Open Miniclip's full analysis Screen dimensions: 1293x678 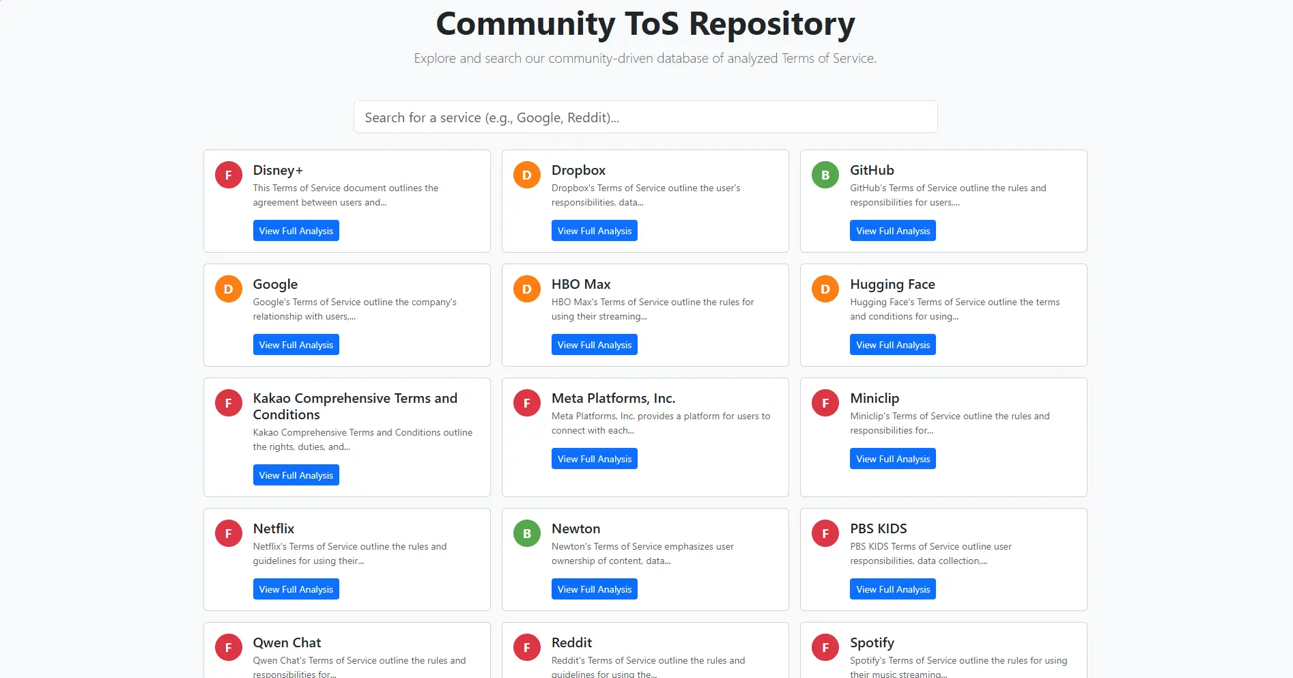pyautogui.click(x=893, y=459)
